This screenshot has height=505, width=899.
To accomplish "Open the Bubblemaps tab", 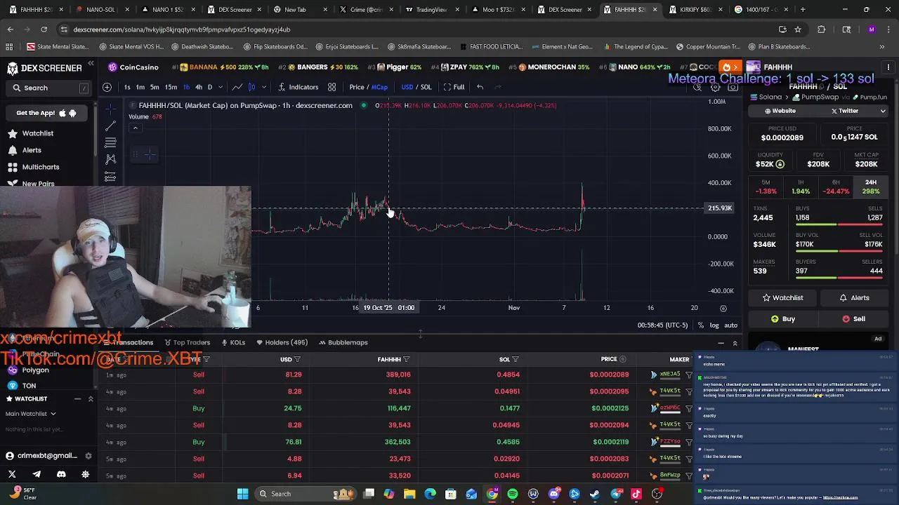I will [343, 342].
